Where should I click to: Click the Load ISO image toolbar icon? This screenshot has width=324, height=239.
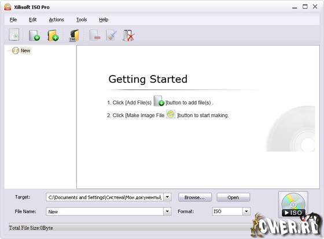click(74, 35)
